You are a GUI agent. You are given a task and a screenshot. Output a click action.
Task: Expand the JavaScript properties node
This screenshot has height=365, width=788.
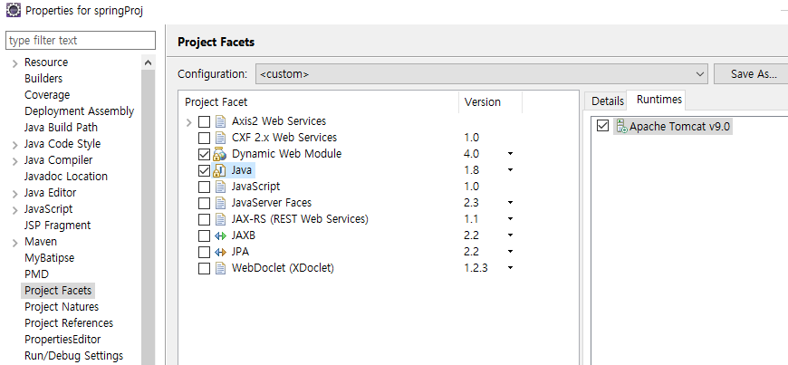[x=15, y=209]
